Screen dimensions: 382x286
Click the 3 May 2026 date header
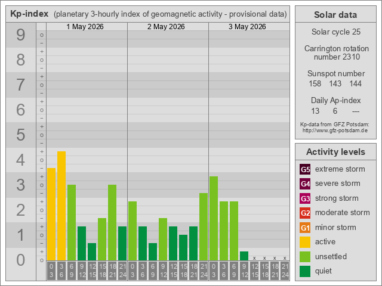(247, 26)
